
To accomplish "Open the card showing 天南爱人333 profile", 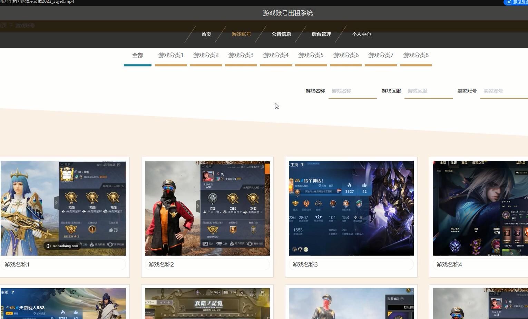I will [63, 303].
